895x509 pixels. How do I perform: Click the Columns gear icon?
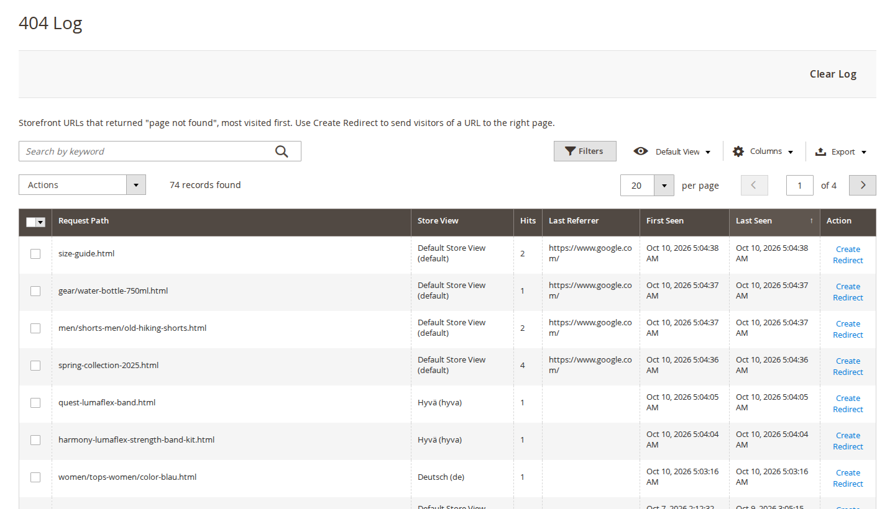738,151
